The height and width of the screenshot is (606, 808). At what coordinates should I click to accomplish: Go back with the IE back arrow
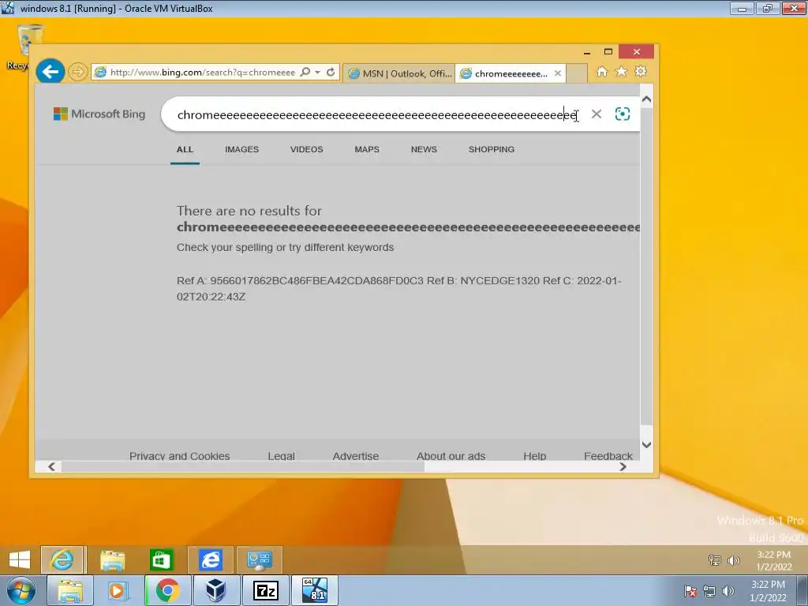tap(50, 71)
